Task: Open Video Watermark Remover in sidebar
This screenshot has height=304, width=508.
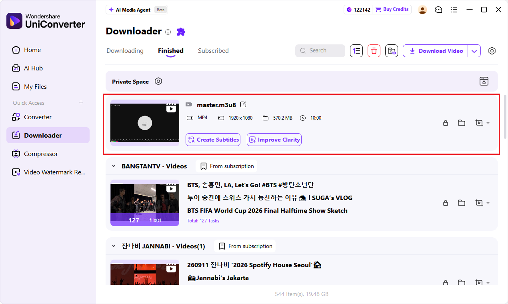Action: click(x=48, y=172)
